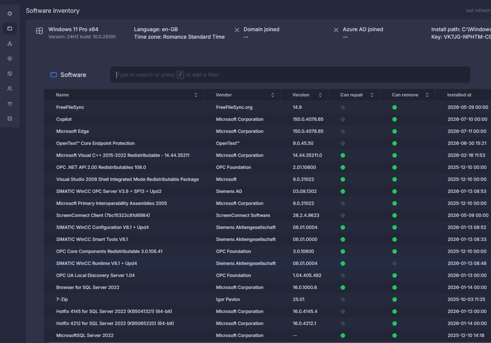Open the disc icon in sidebar
Viewport: 491px width, 343px height.
tap(10, 74)
